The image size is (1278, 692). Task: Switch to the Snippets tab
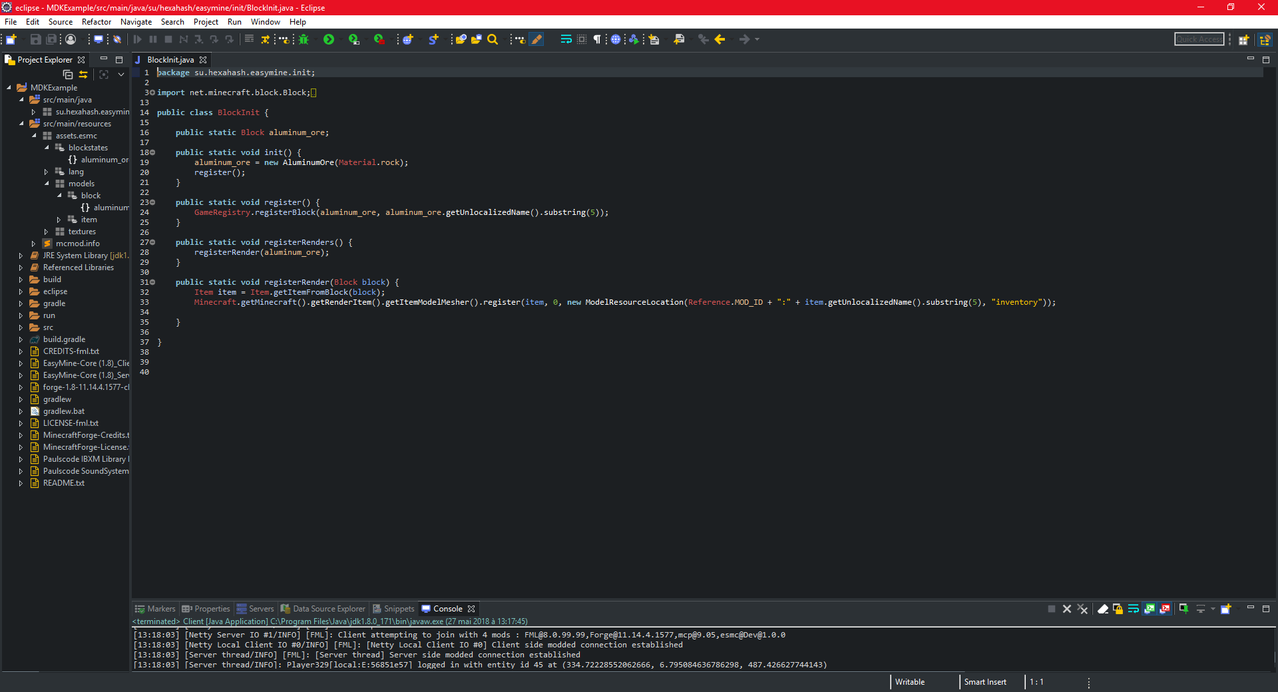click(393, 609)
